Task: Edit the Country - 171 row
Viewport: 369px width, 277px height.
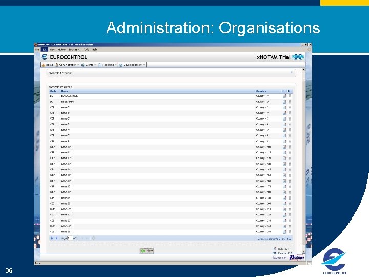Action: click(284, 187)
